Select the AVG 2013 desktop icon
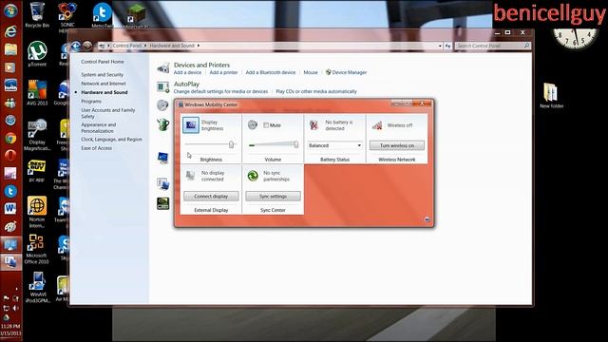608x342 pixels. tap(37, 93)
